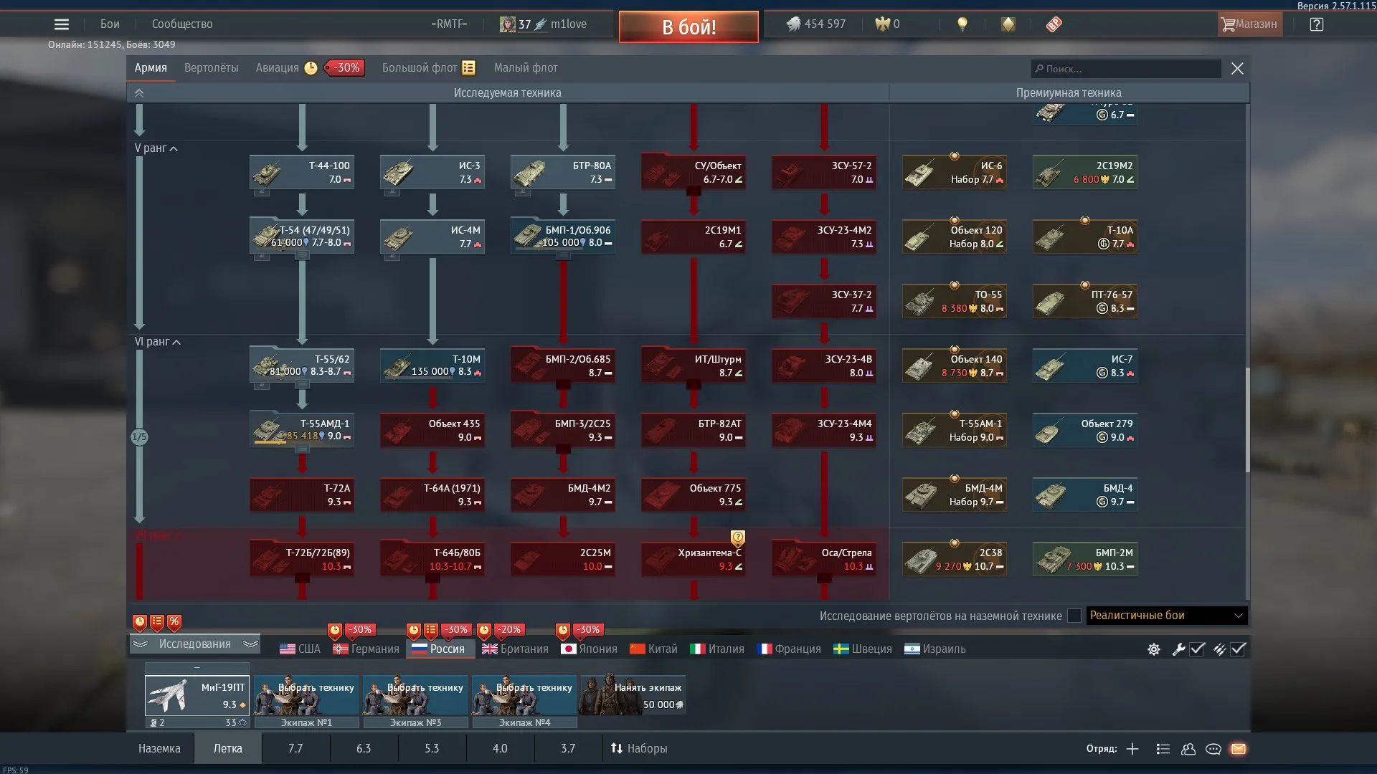Collapse the VI ранг section
This screenshot has height=774, width=1377.
(158, 342)
